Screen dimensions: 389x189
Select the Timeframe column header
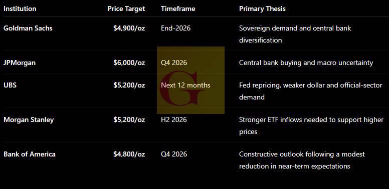coord(178,8)
